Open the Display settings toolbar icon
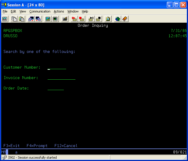The height and width of the screenshot is (161, 188). point(48,19)
